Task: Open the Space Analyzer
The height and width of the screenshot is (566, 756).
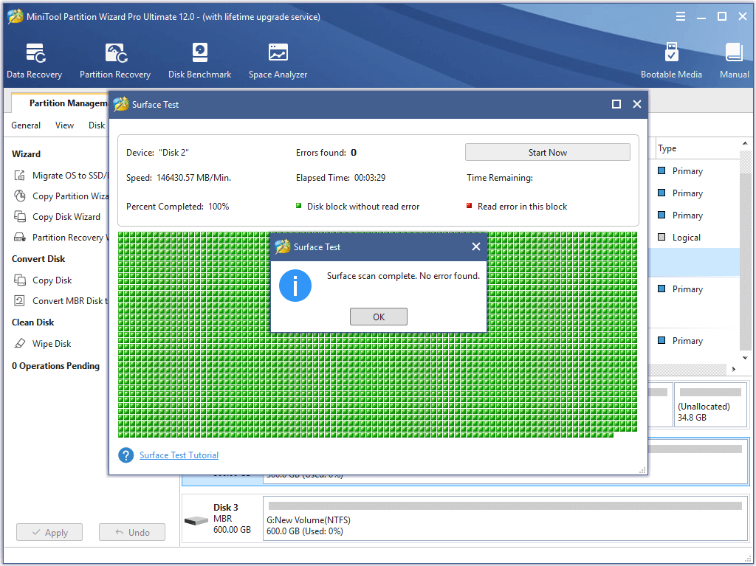Action: coord(278,59)
